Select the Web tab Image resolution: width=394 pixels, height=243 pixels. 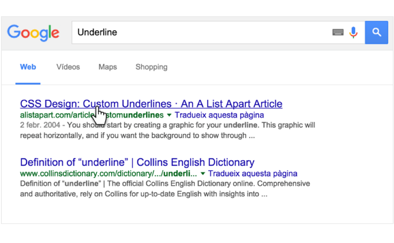click(28, 67)
